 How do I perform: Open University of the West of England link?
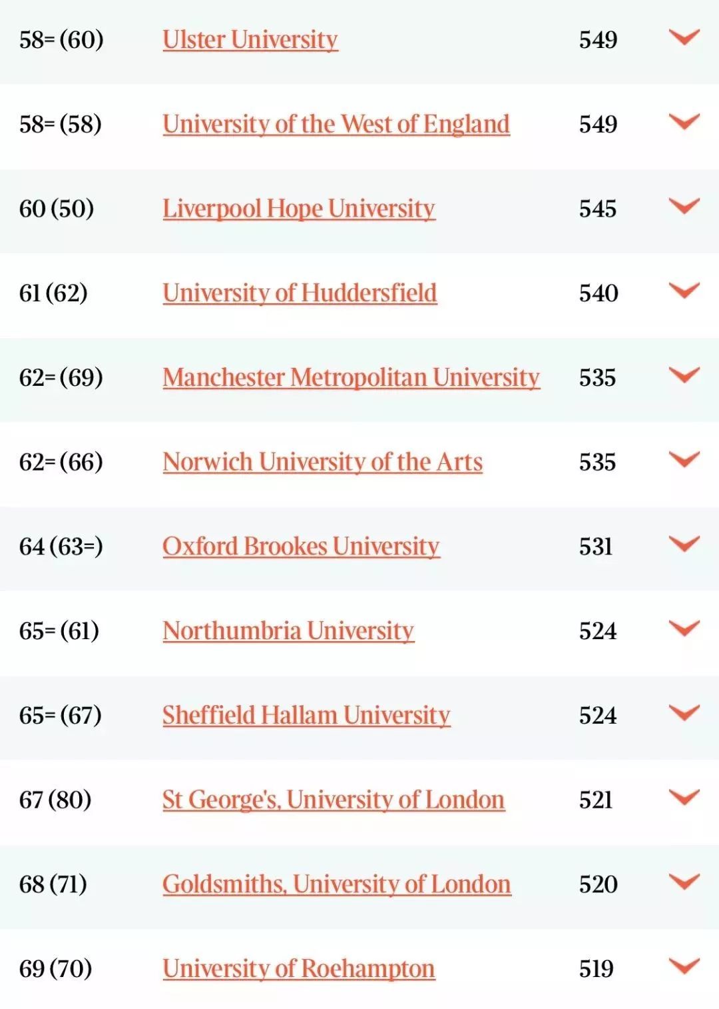(x=336, y=125)
